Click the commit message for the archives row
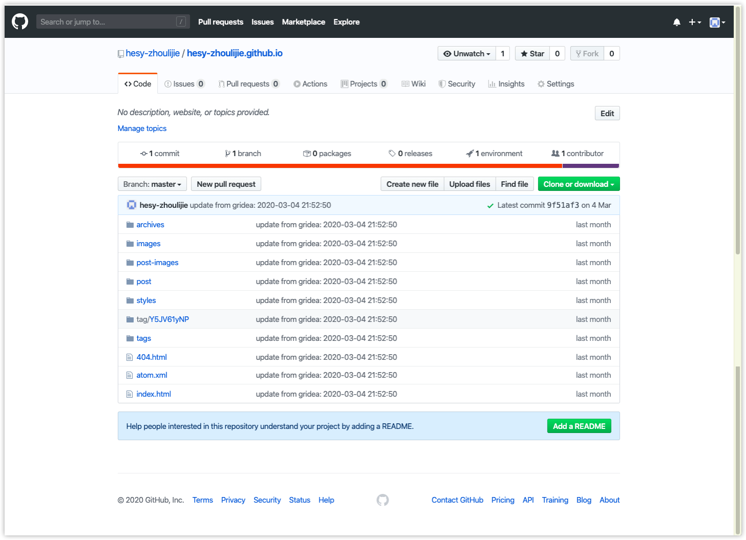Image resolution: width=746 pixels, height=540 pixels. click(x=326, y=225)
